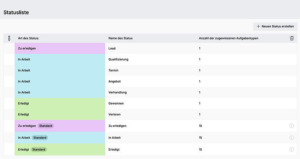Click the count 15 in In Arbeit Standard row

pos(200,138)
